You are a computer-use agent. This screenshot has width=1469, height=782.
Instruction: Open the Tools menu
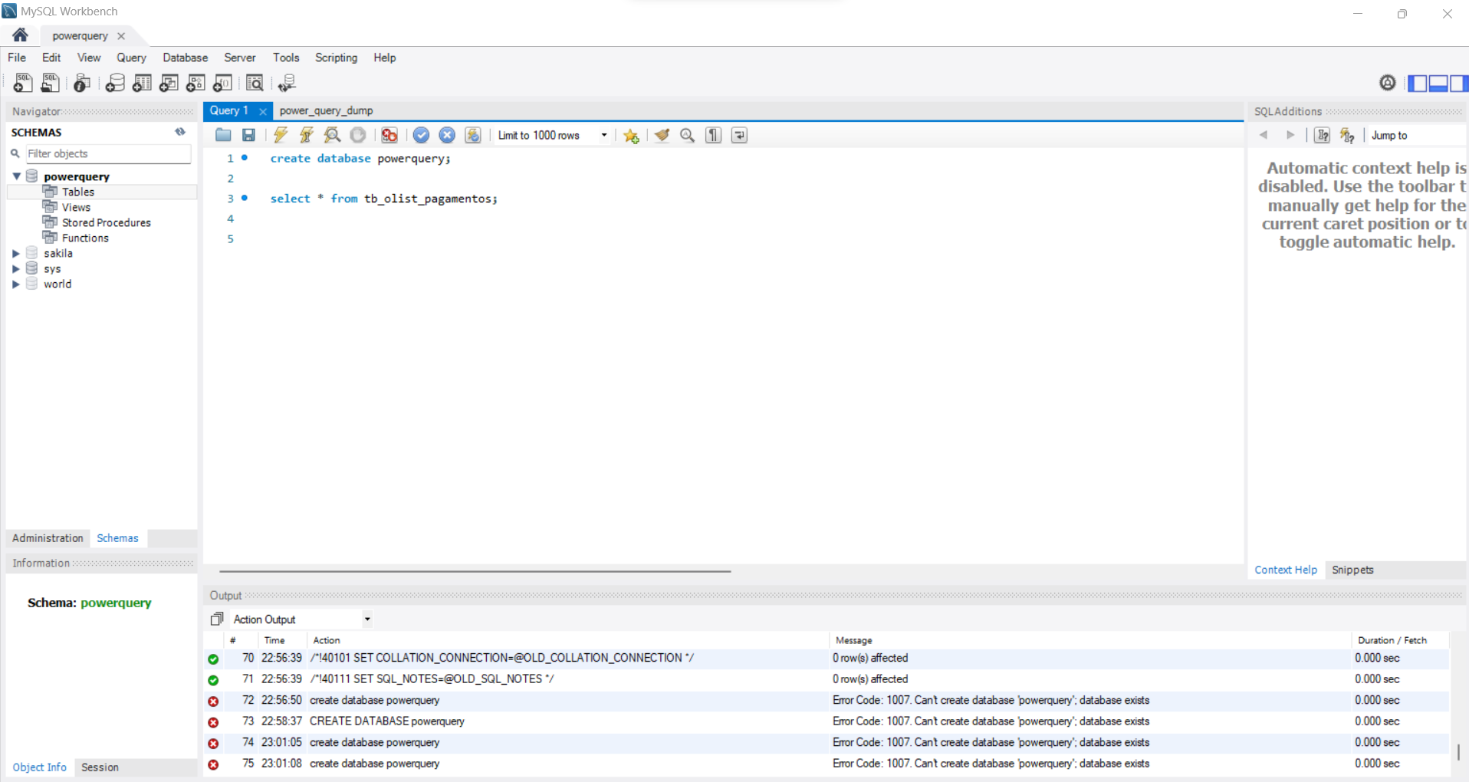(286, 58)
